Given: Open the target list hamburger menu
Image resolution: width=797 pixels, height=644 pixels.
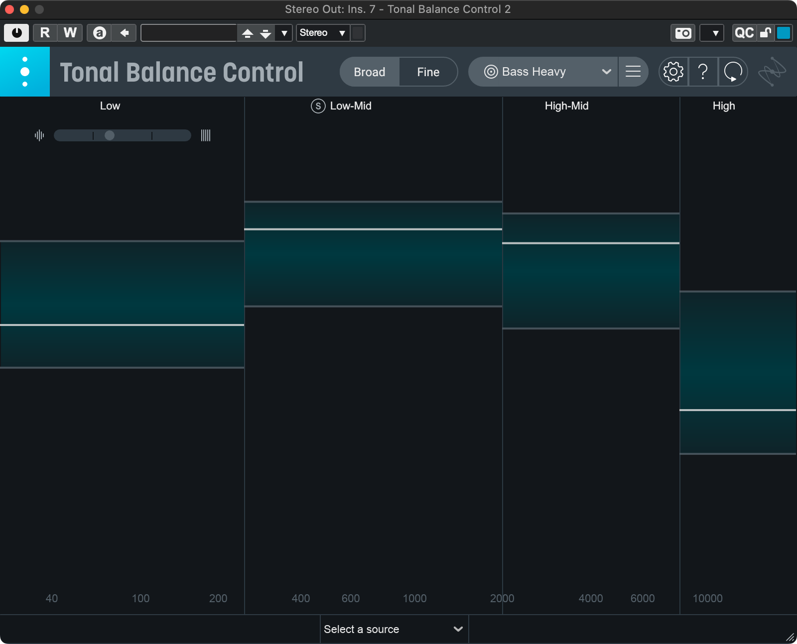Looking at the screenshot, I should [x=633, y=72].
